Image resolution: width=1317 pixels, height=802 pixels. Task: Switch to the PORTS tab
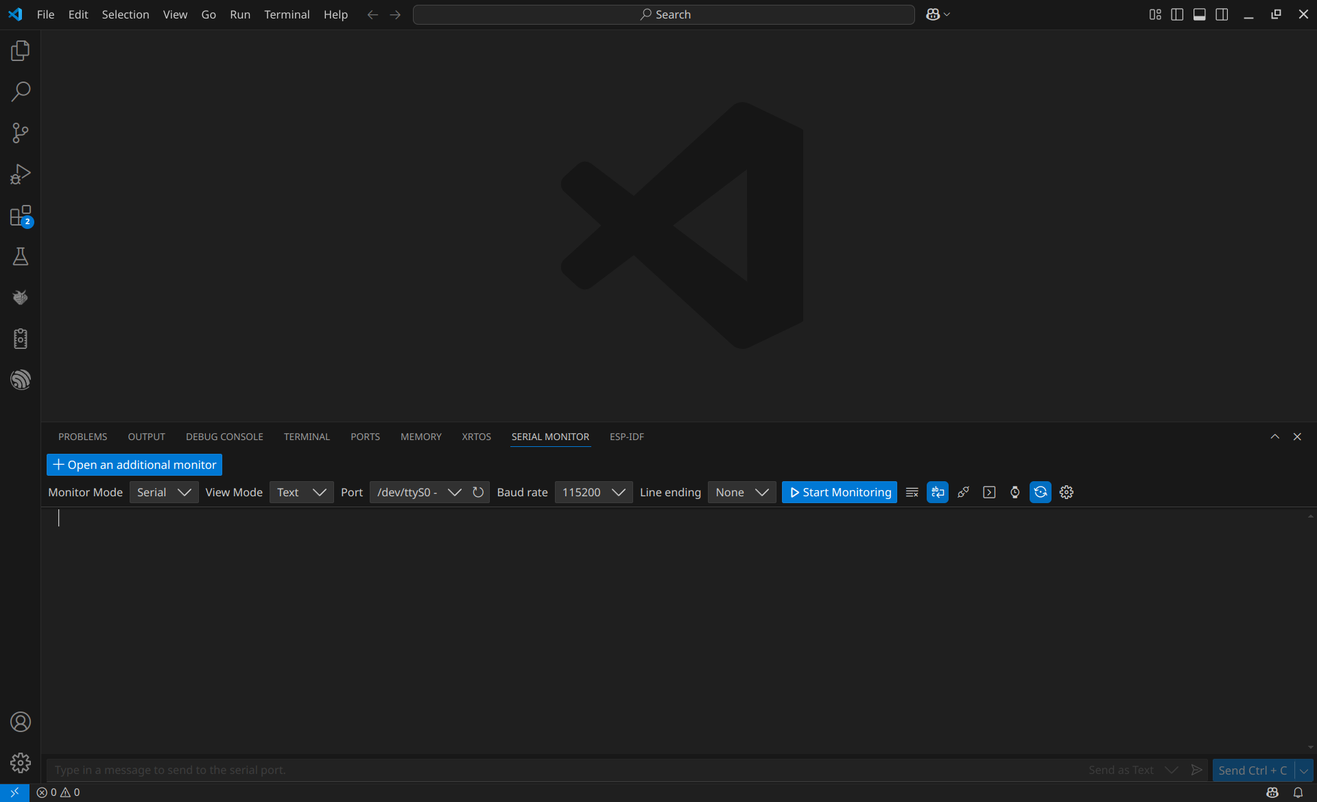(365, 437)
